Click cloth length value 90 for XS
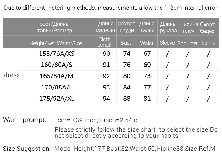The width and height of the screenshot is (222, 161). pyautogui.click(x=106, y=54)
